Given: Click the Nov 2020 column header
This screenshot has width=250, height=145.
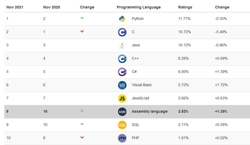Looking at the screenshot, I should tap(51, 7).
